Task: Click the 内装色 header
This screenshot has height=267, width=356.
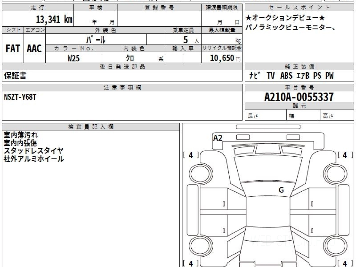Action: [x=133, y=49]
